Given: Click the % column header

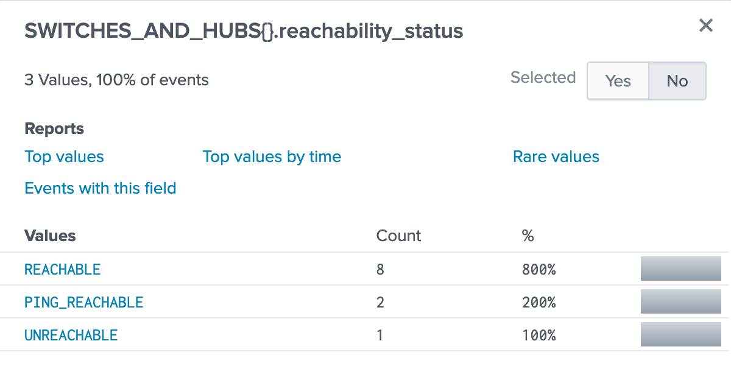Looking at the screenshot, I should [528, 236].
